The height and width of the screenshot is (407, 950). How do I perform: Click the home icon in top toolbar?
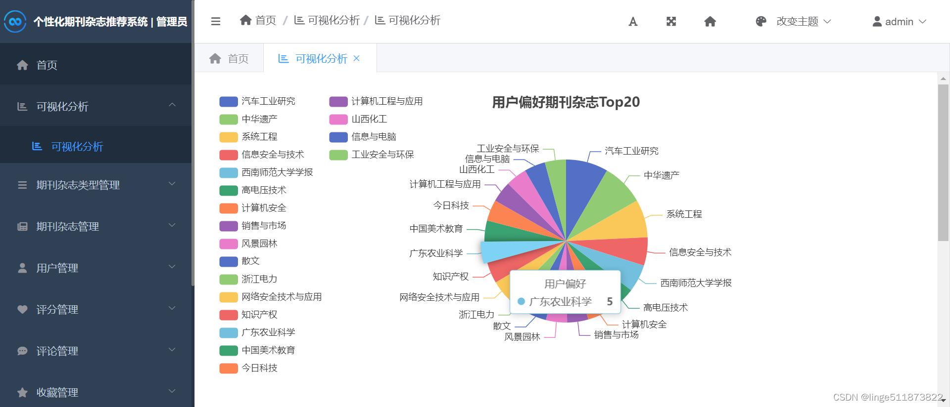point(710,21)
